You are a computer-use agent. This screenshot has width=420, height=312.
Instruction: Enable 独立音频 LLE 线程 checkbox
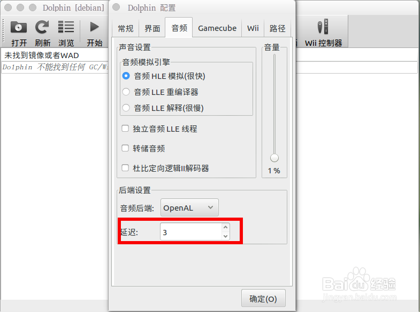click(x=125, y=129)
